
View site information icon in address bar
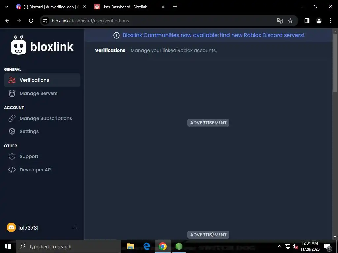pyautogui.click(x=45, y=21)
